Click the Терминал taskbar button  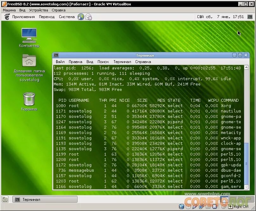tap(45, 199)
